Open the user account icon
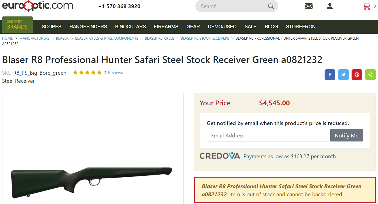The height and width of the screenshot is (204, 378). [330, 6]
